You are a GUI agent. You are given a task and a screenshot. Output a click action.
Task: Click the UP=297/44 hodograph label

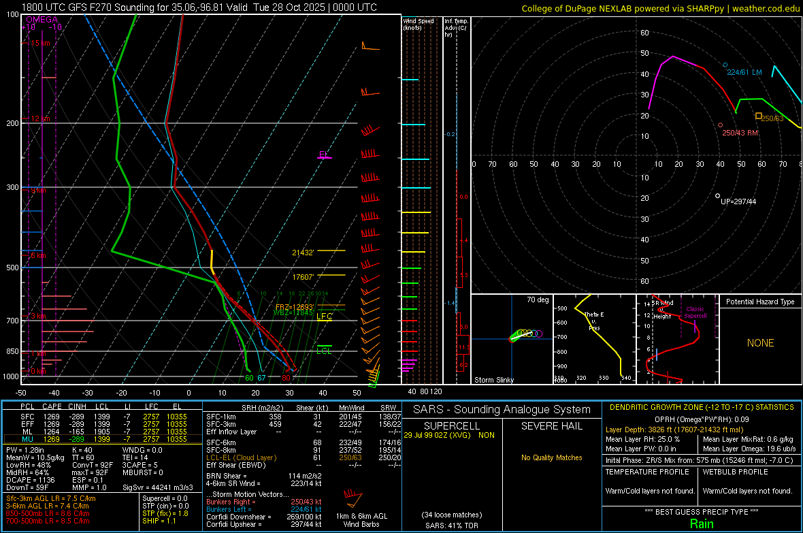click(x=738, y=201)
